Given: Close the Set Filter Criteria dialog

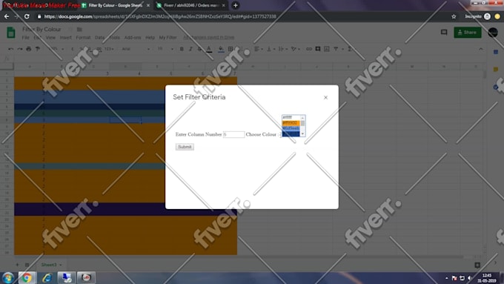Looking at the screenshot, I should (x=325, y=97).
